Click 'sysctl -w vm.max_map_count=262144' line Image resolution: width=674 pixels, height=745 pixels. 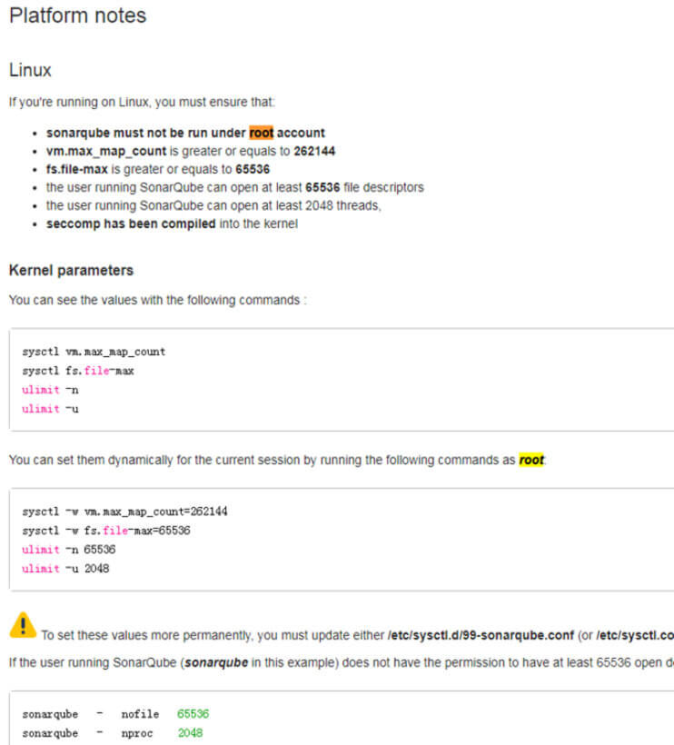tap(124, 512)
